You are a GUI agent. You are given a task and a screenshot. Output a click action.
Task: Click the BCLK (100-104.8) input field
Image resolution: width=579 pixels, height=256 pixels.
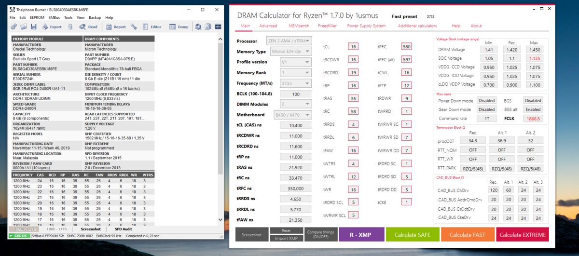pyautogui.click(x=296, y=94)
